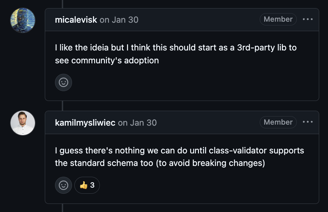Open the three-dot menu on kamilmysliwiec's comment
Screen dimensions: 328x212
click(x=308, y=122)
